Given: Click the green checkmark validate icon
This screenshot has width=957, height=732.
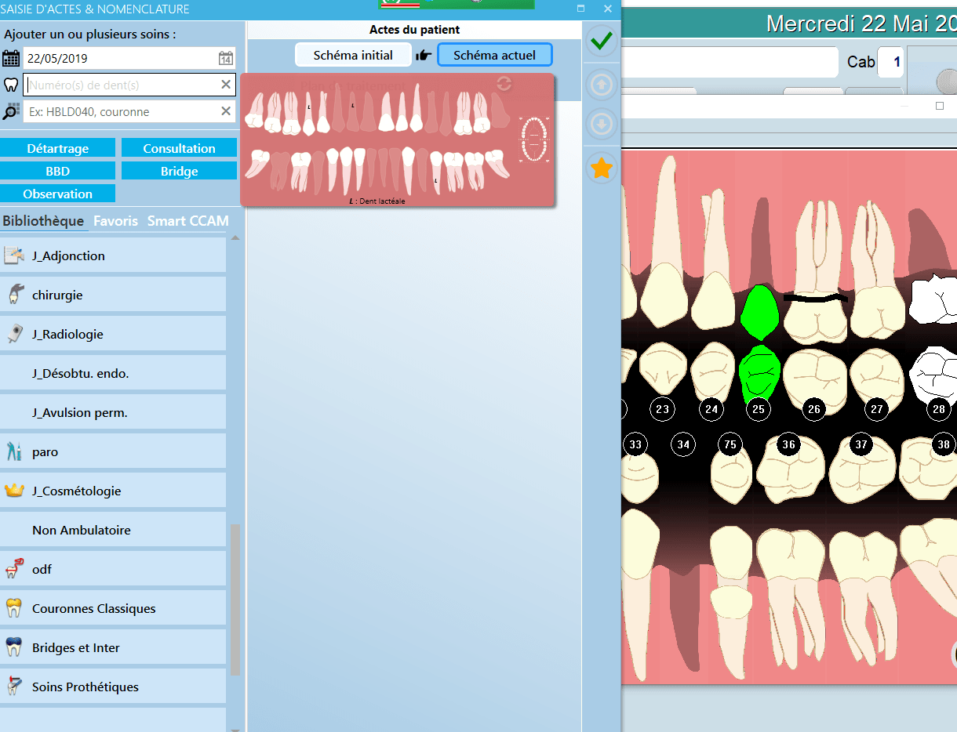Looking at the screenshot, I should click(x=601, y=41).
